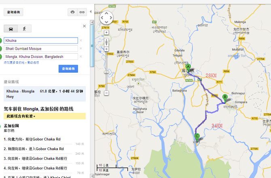Viewport: 271px width, 178px height.
Task: Click the Z7553 road shield
Action: tap(130, 62)
